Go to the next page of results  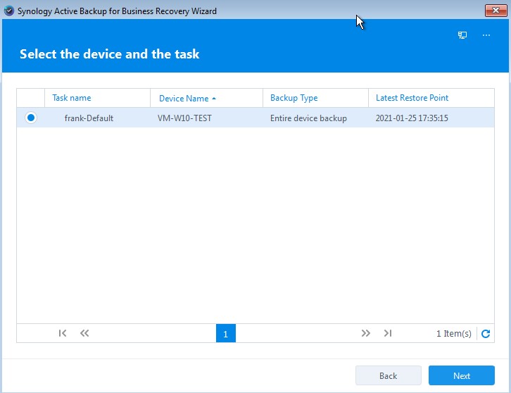pyautogui.click(x=365, y=333)
